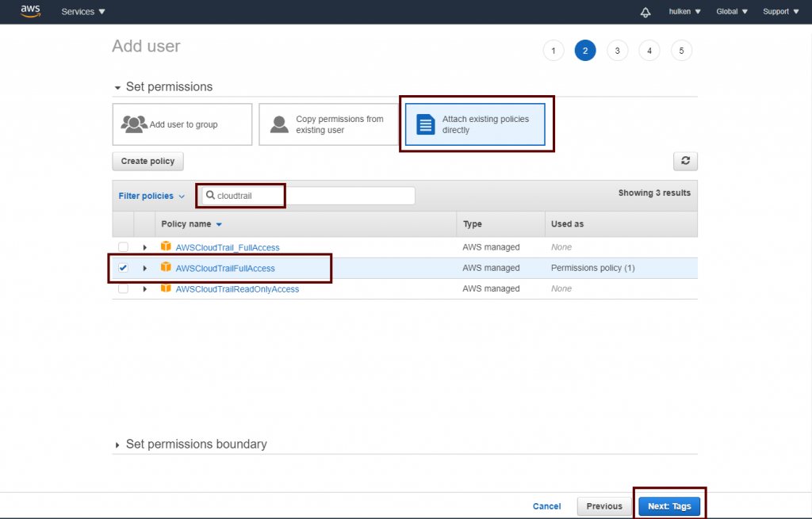Uncheck the AWSCloudTrailFullAccess policy checkbox
The width and height of the screenshot is (812, 519).
(x=123, y=268)
